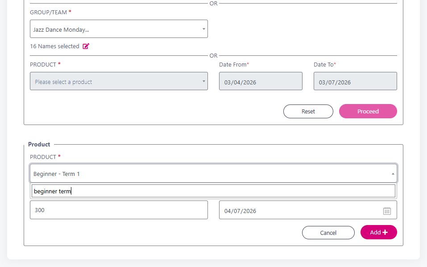Focus the 'beginner term' search box
427x267 pixels.
point(213,191)
